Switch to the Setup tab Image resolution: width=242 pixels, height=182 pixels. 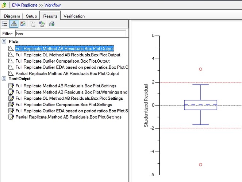(31, 16)
